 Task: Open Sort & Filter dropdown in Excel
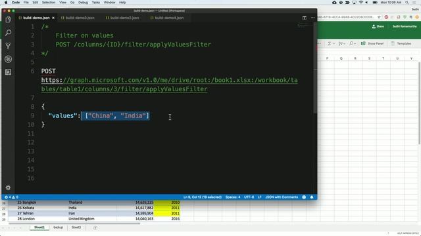click(x=342, y=43)
